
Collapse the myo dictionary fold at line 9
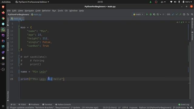(x=19, y=28)
